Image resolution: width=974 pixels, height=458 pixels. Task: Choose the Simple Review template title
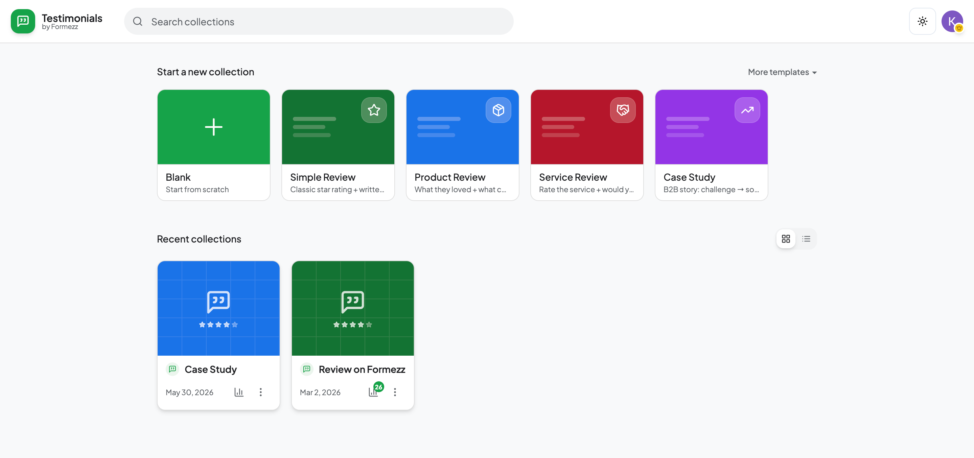click(323, 177)
